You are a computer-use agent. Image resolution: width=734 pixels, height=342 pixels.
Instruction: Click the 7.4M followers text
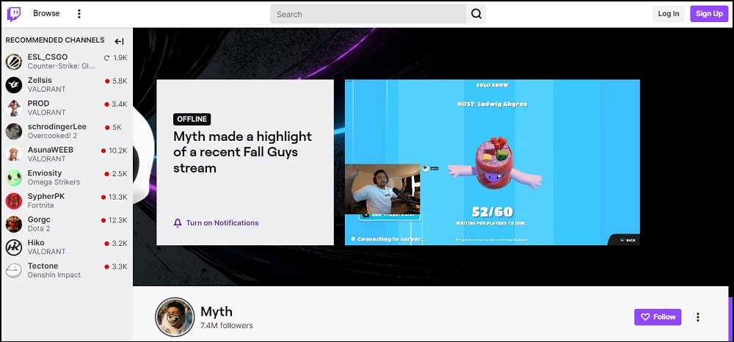pos(227,326)
